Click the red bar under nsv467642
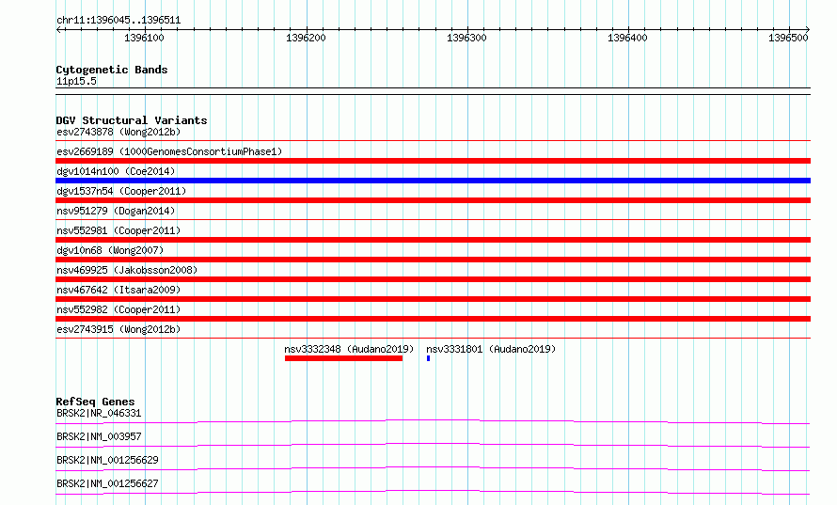This screenshot has height=505, width=837. click(x=433, y=299)
